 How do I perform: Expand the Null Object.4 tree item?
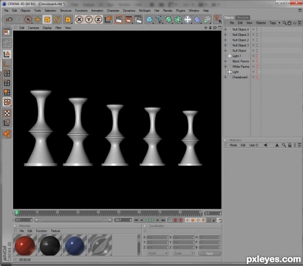[x=225, y=29]
